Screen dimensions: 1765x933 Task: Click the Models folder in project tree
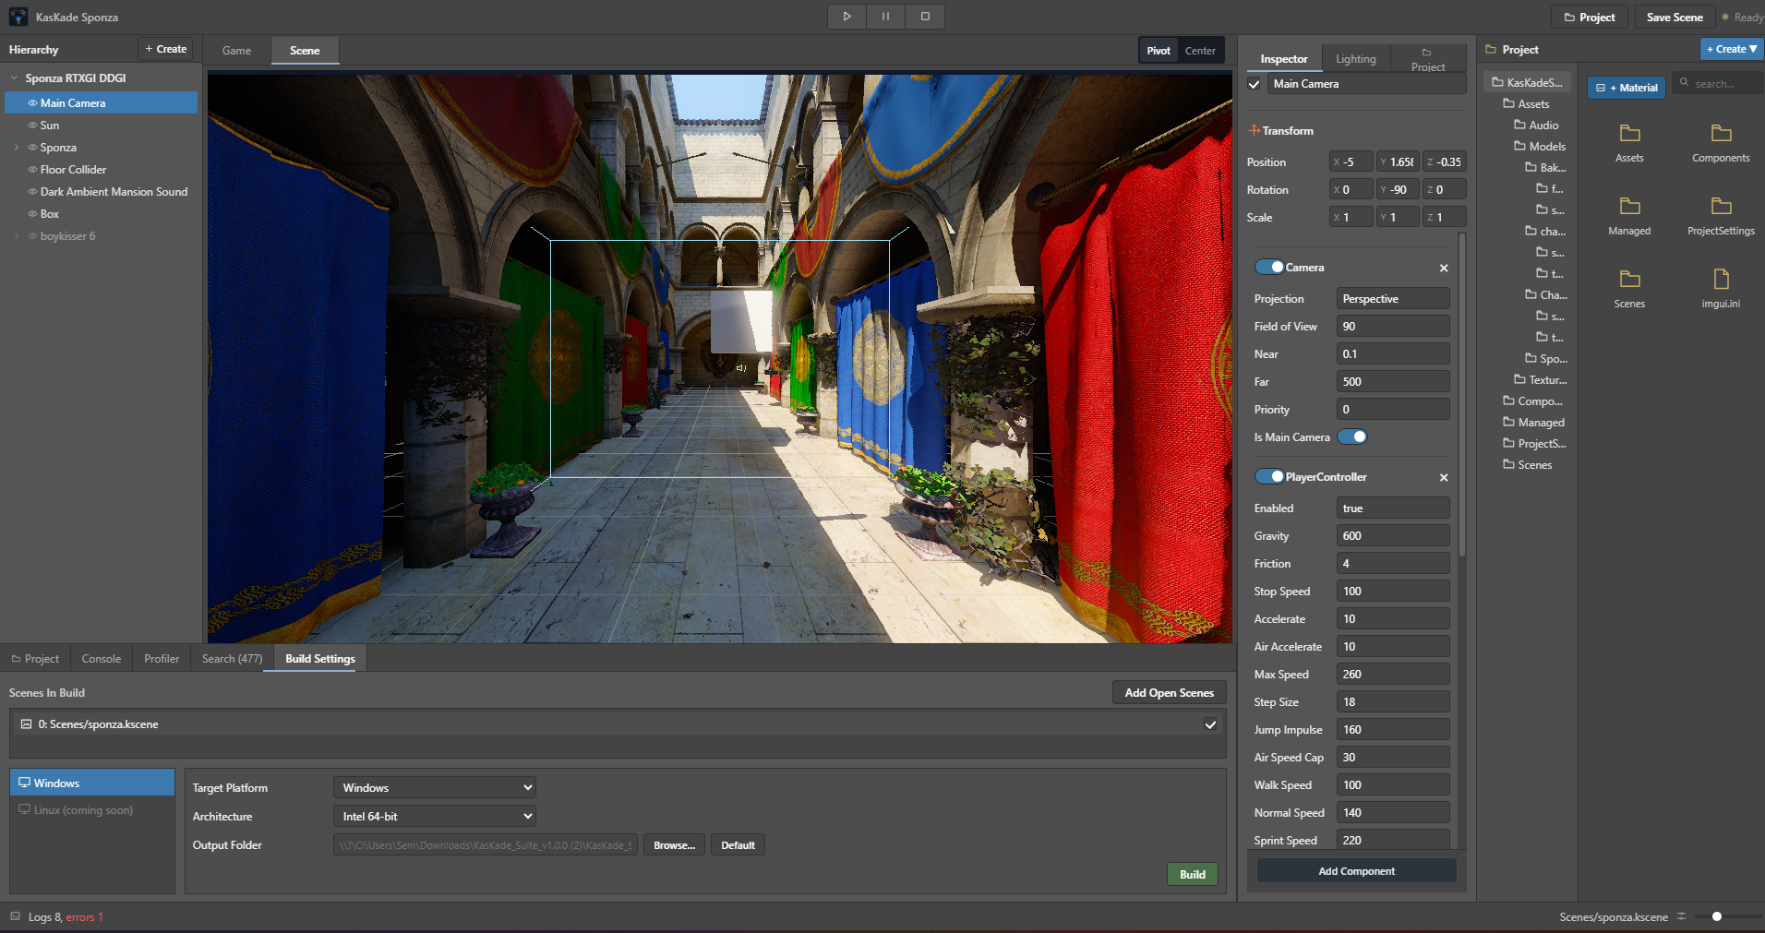[x=1540, y=146]
